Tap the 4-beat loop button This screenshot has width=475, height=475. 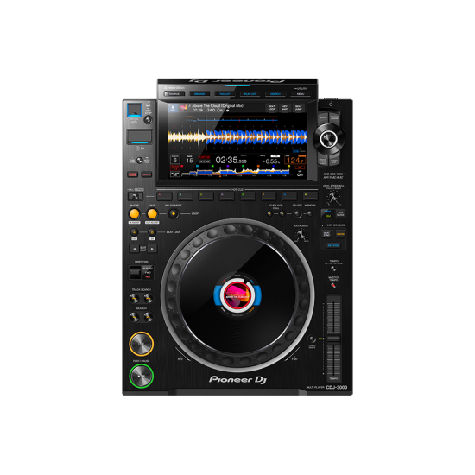tap(134, 232)
